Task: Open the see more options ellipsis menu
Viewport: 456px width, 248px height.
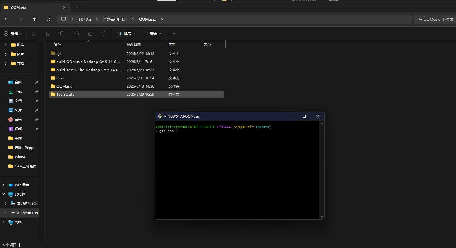Action: [x=173, y=34]
